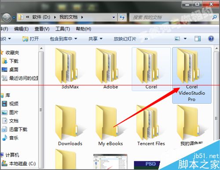220x170 pixels.
Task: Click the search magnifier icon
Action: [x=214, y=17]
